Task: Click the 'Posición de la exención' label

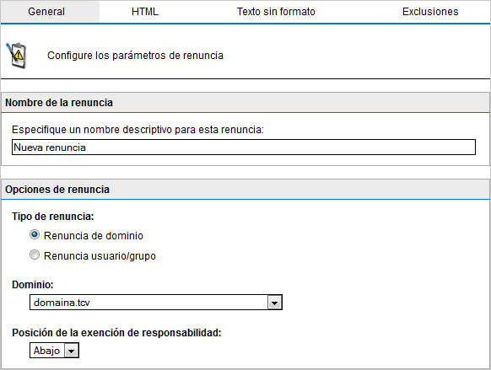Action: (116, 333)
